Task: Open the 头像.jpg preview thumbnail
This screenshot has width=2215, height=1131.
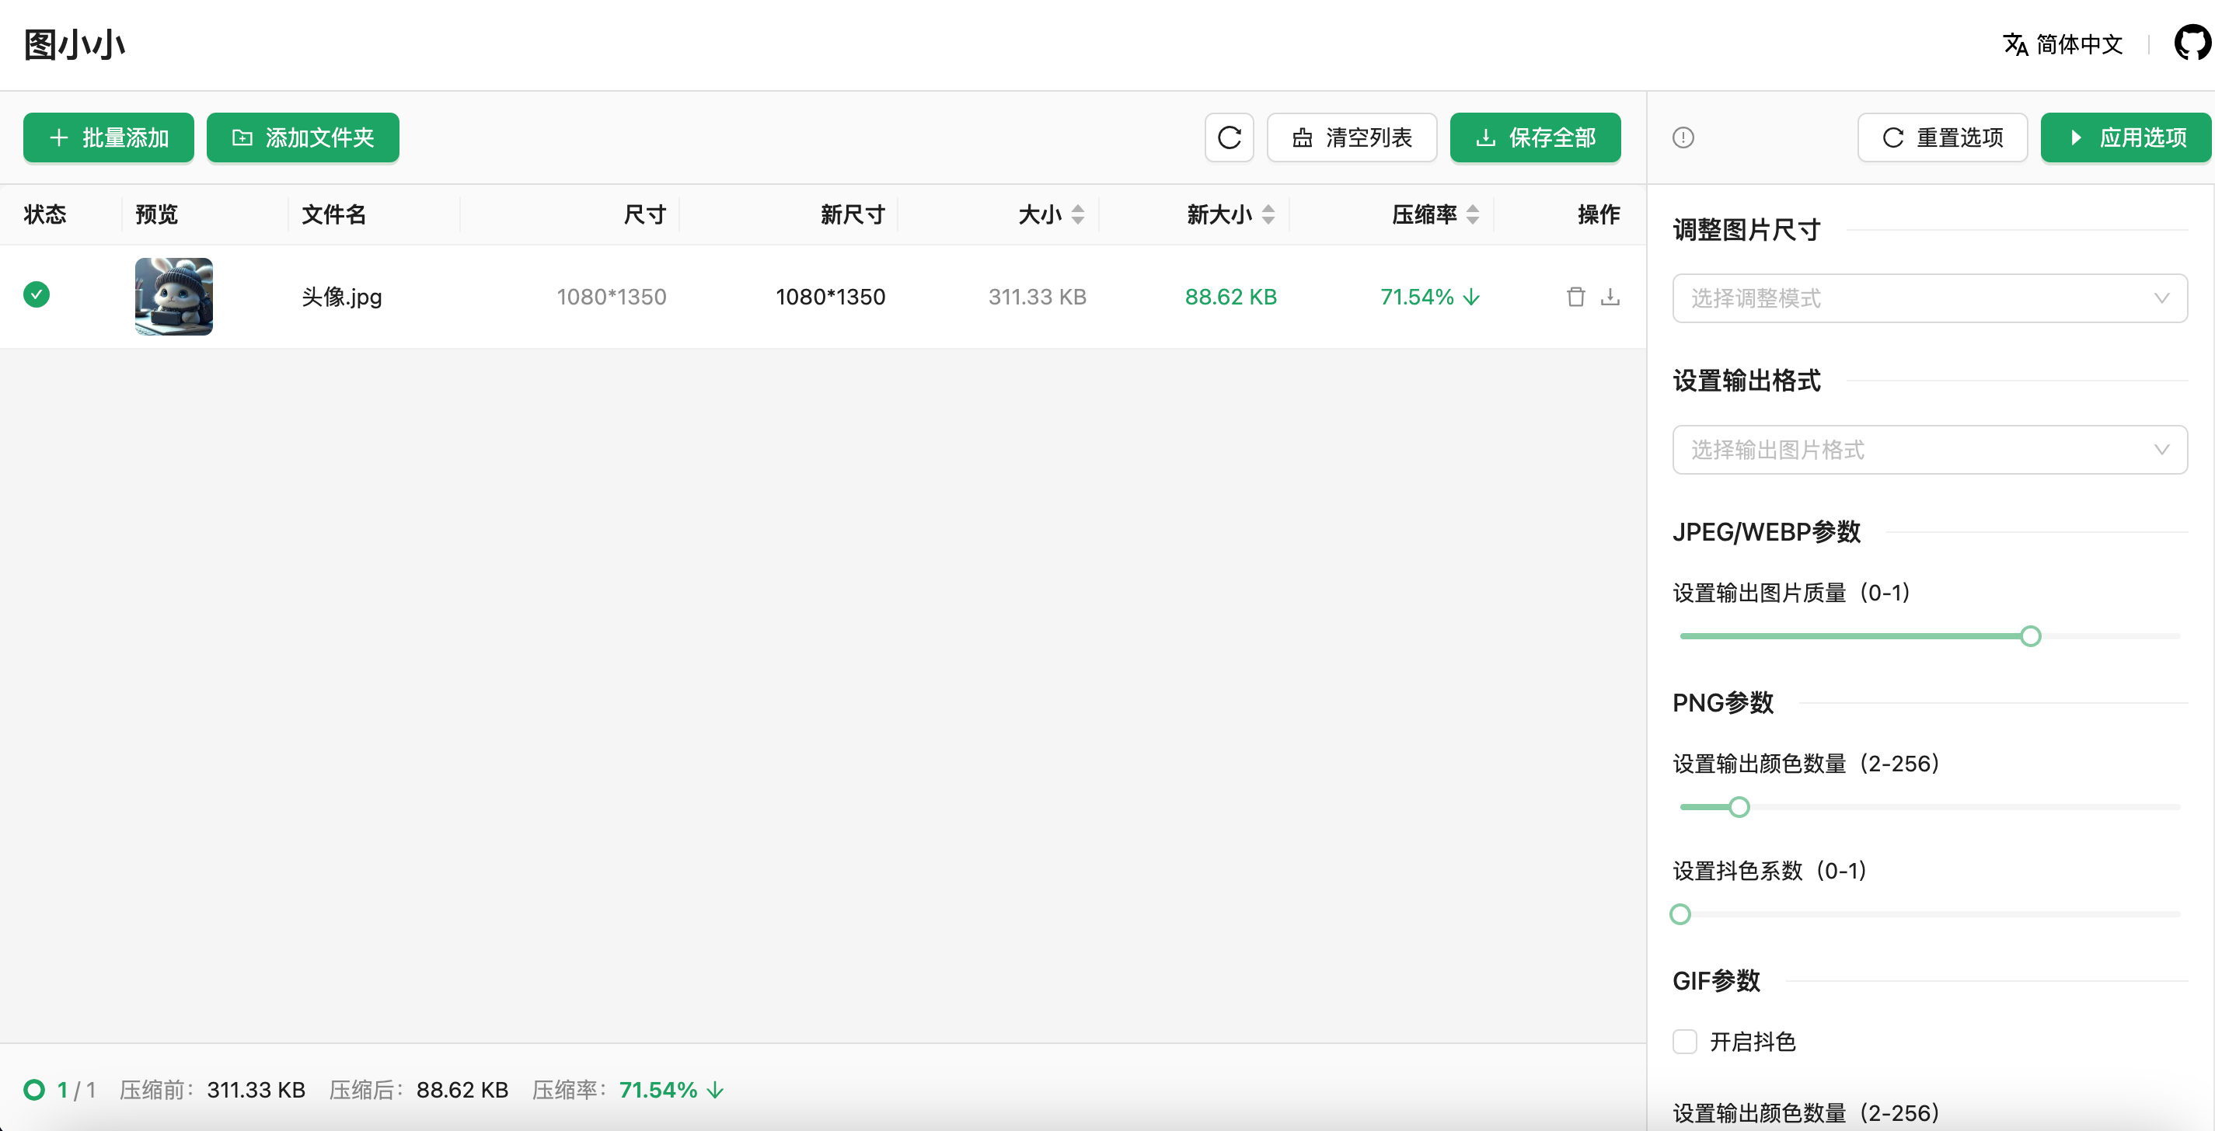Action: (173, 297)
